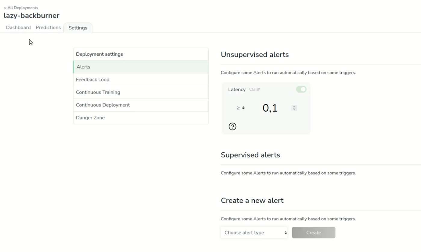The height and width of the screenshot is (252, 421).
Task: Select Alerts in Deployment settings
Action: [x=141, y=67]
